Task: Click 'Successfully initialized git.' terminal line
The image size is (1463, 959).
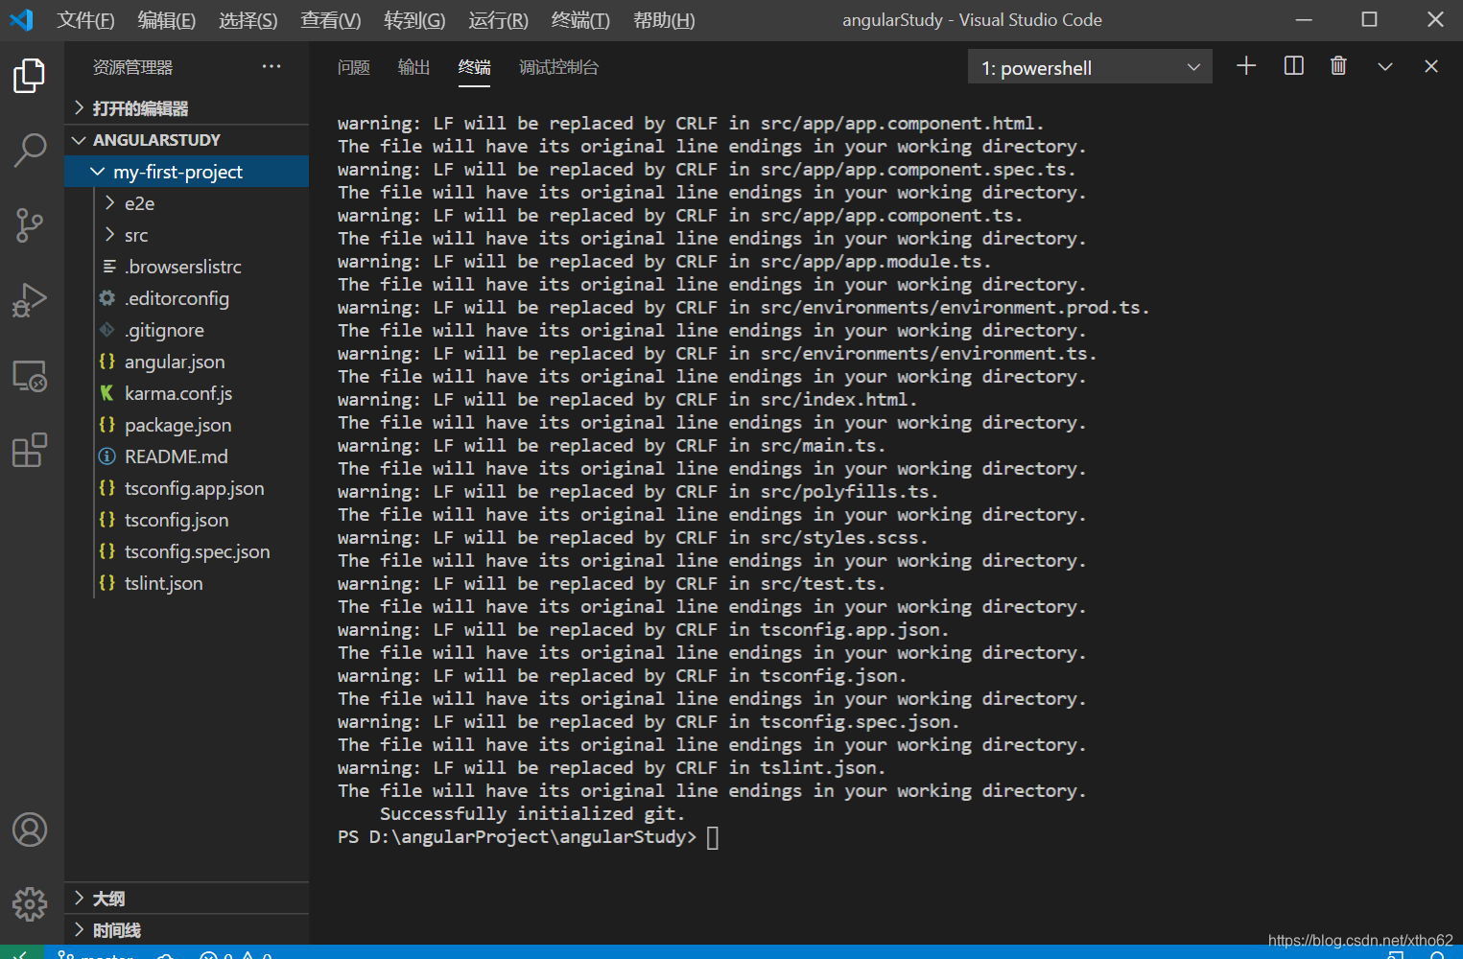Action: 532,814
